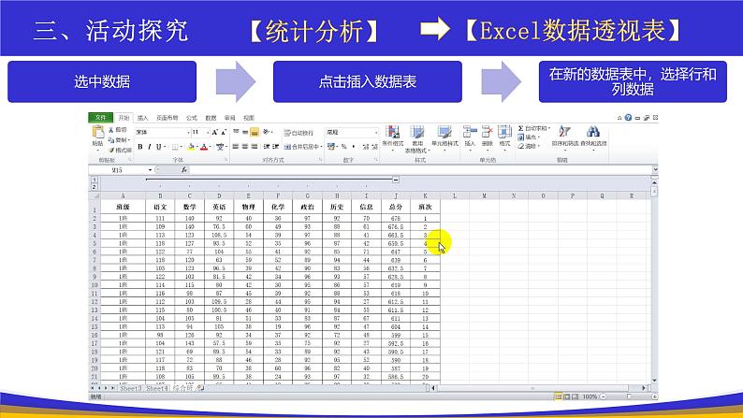Click the cell borders icon
This screenshot has height=418, width=743.
point(175,147)
